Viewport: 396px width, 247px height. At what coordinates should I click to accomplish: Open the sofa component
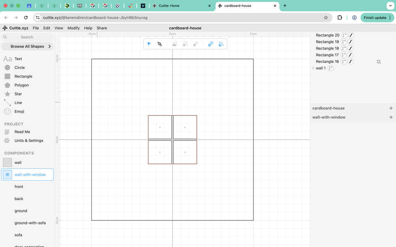[18, 235]
